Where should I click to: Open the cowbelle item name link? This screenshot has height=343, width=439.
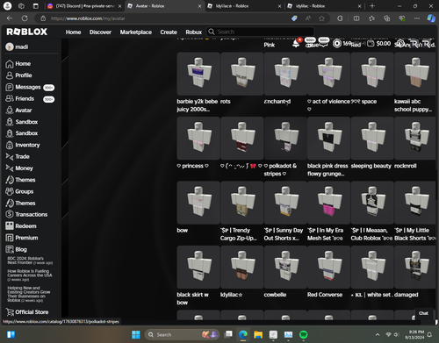click(275, 295)
